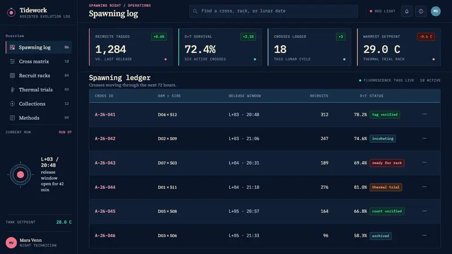452x254 pixels.
Task: Open row actions for A-26-041
Action: (424, 114)
